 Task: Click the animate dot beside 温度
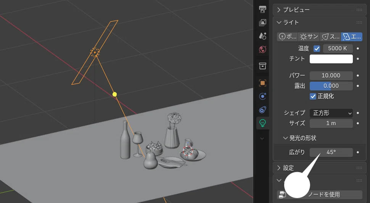tap(358, 48)
